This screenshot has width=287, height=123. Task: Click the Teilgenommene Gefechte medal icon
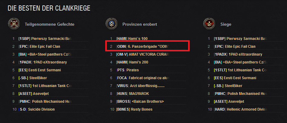tap(14, 24)
